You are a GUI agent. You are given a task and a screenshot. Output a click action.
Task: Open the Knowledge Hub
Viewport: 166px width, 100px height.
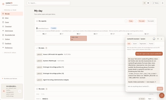pos(10,35)
